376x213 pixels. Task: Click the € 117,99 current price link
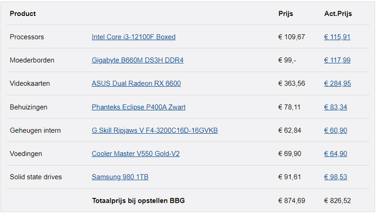coord(337,61)
